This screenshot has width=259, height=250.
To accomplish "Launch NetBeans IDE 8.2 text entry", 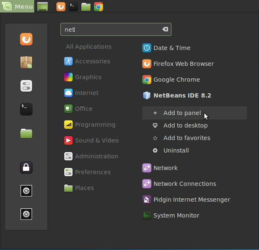I will pyautogui.click(x=182, y=95).
